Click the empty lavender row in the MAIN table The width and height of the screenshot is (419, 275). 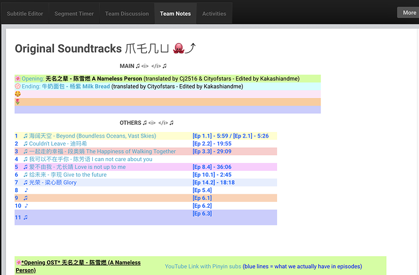tap(167, 110)
